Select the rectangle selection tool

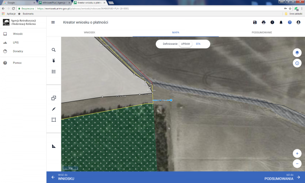pos(54,120)
